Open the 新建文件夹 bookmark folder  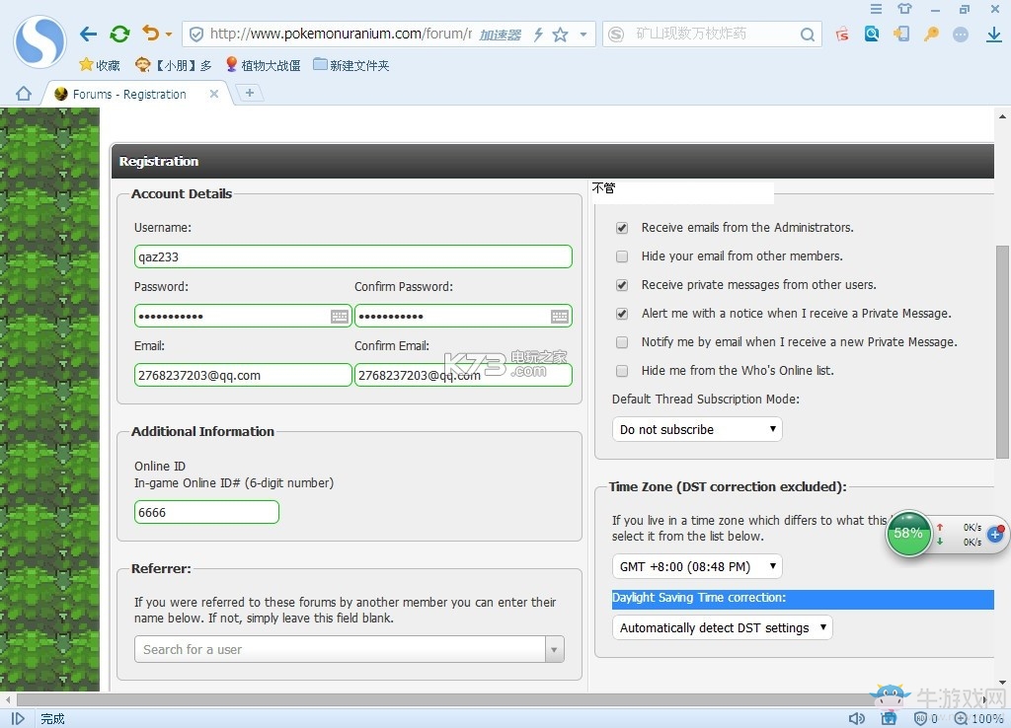(351, 65)
